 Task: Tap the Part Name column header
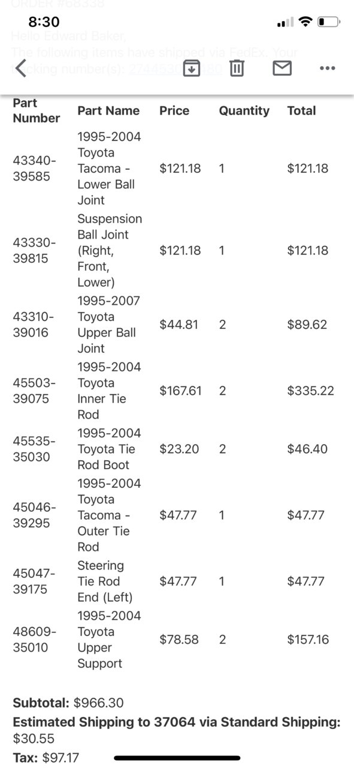point(108,110)
